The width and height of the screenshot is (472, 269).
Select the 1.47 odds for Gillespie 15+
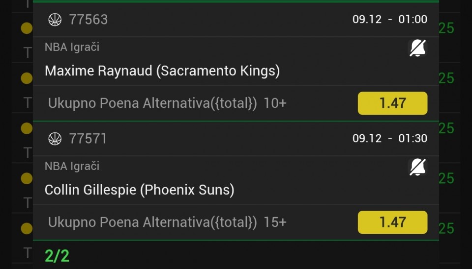pyautogui.click(x=392, y=222)
